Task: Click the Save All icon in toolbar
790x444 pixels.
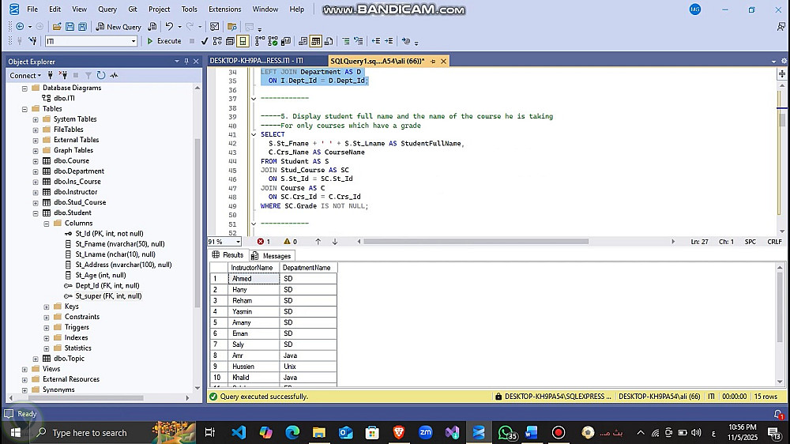Action: 81,26
